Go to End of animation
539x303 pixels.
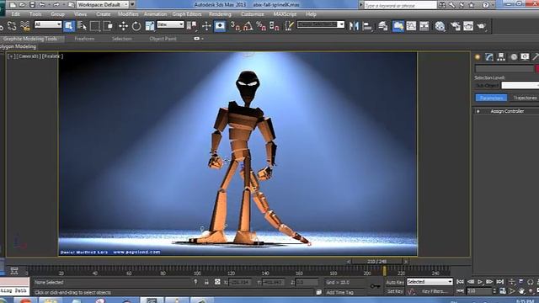[499, 282]
